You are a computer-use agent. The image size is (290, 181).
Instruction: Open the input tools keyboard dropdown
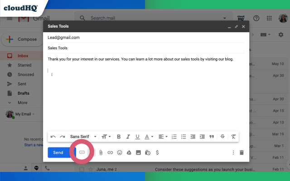coord(265,34)
